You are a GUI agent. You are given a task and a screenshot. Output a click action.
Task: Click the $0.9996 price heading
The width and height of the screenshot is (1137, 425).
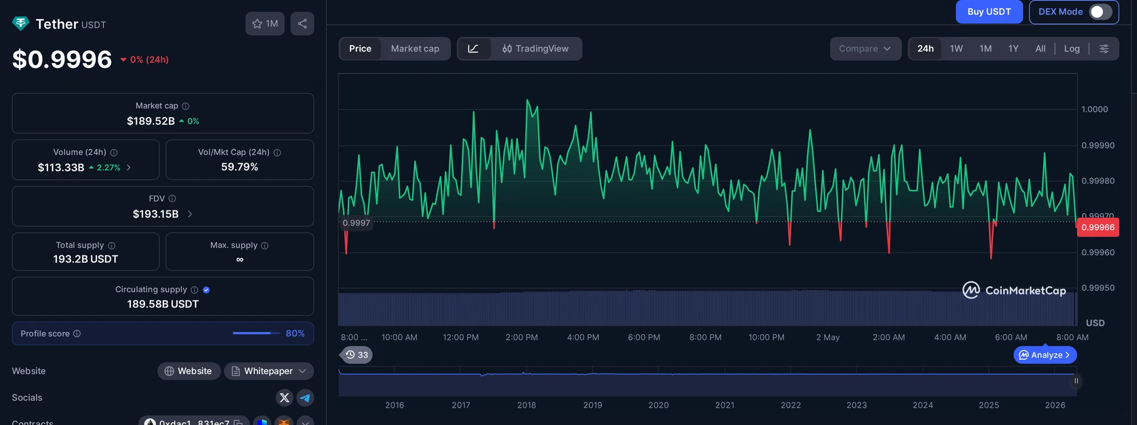pos(62,59)
